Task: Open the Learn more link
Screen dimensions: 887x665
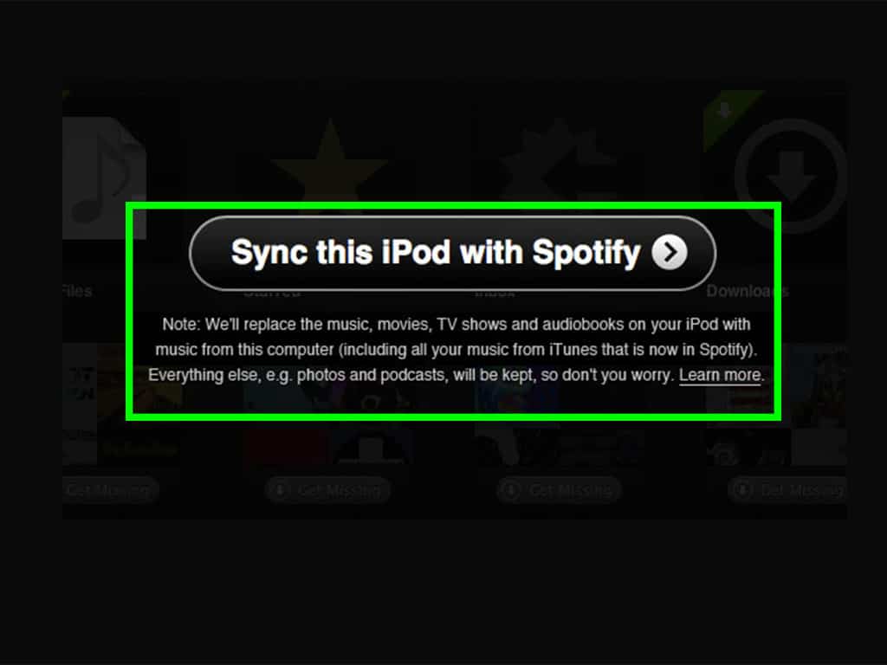Action: point(720,375)
